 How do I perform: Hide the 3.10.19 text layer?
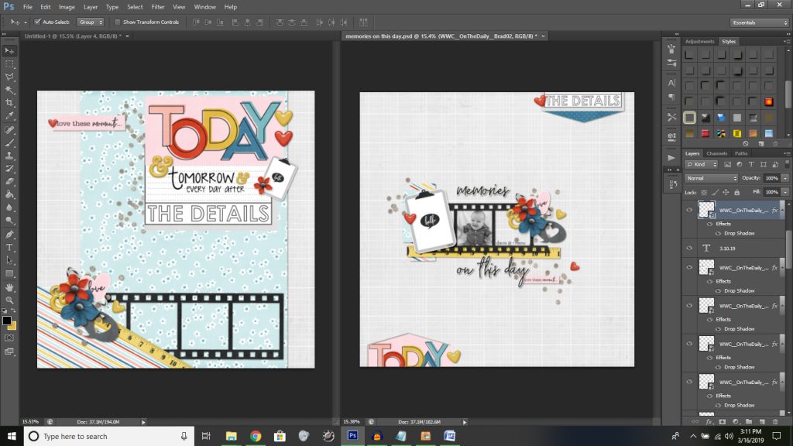[689, 248]
